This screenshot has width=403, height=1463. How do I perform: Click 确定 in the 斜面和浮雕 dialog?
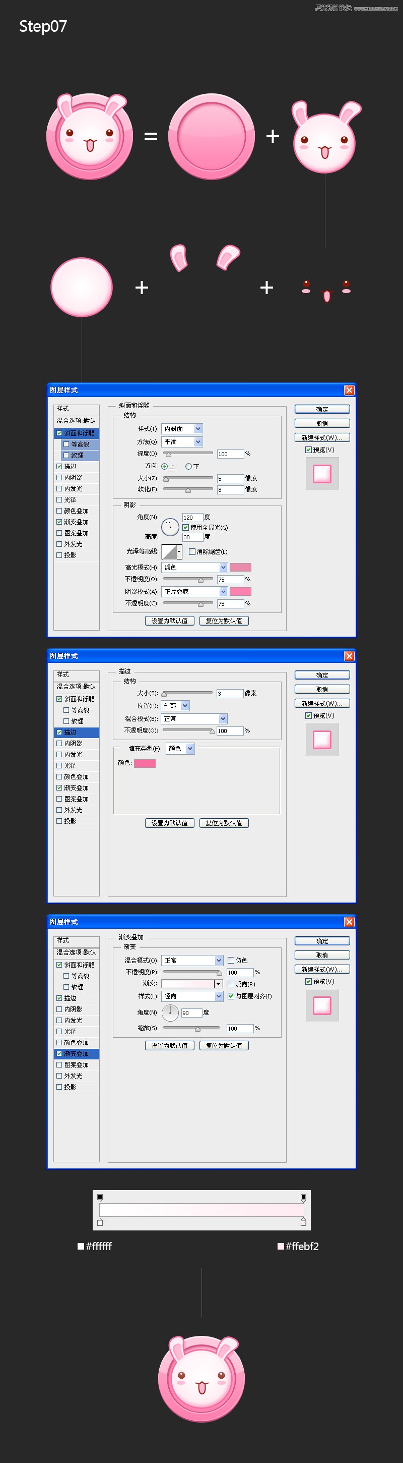tap(322, 410)
